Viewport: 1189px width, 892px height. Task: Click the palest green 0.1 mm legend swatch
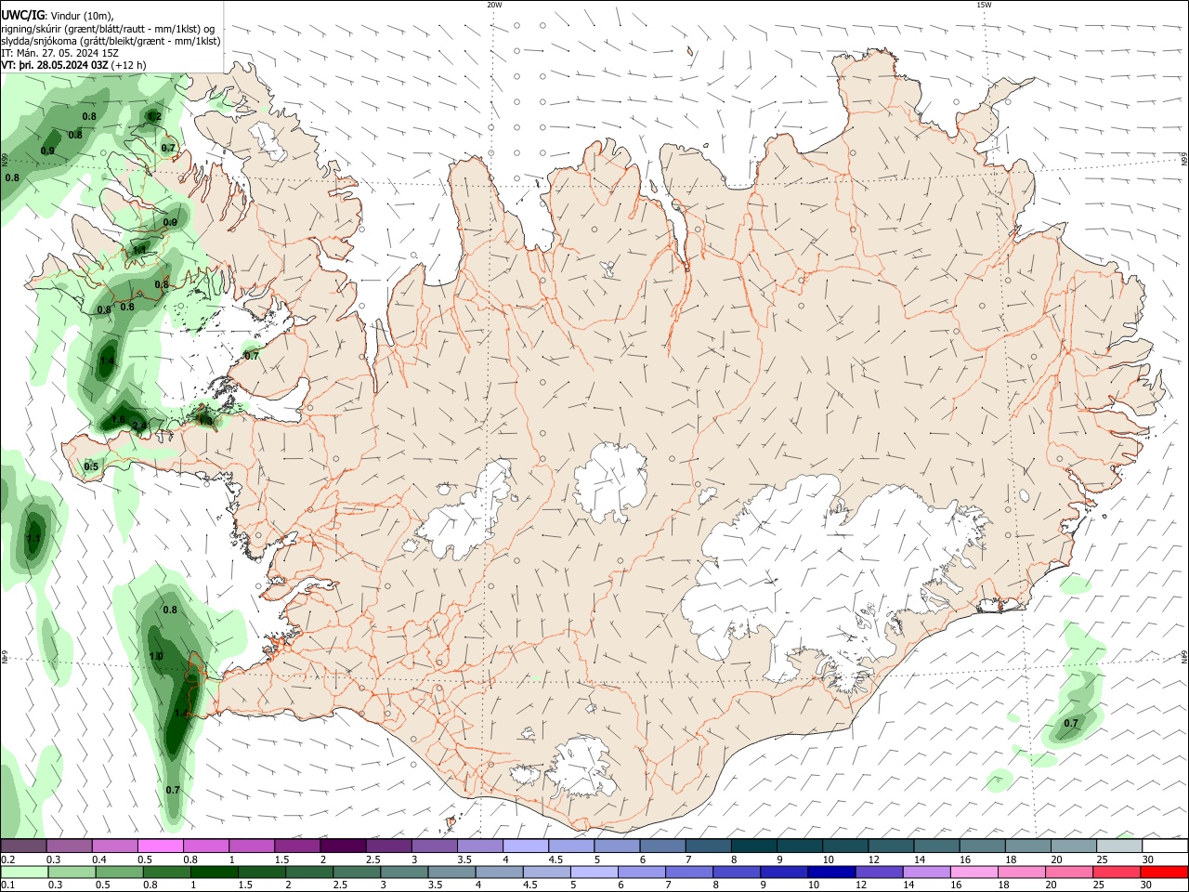click(23, 872)
